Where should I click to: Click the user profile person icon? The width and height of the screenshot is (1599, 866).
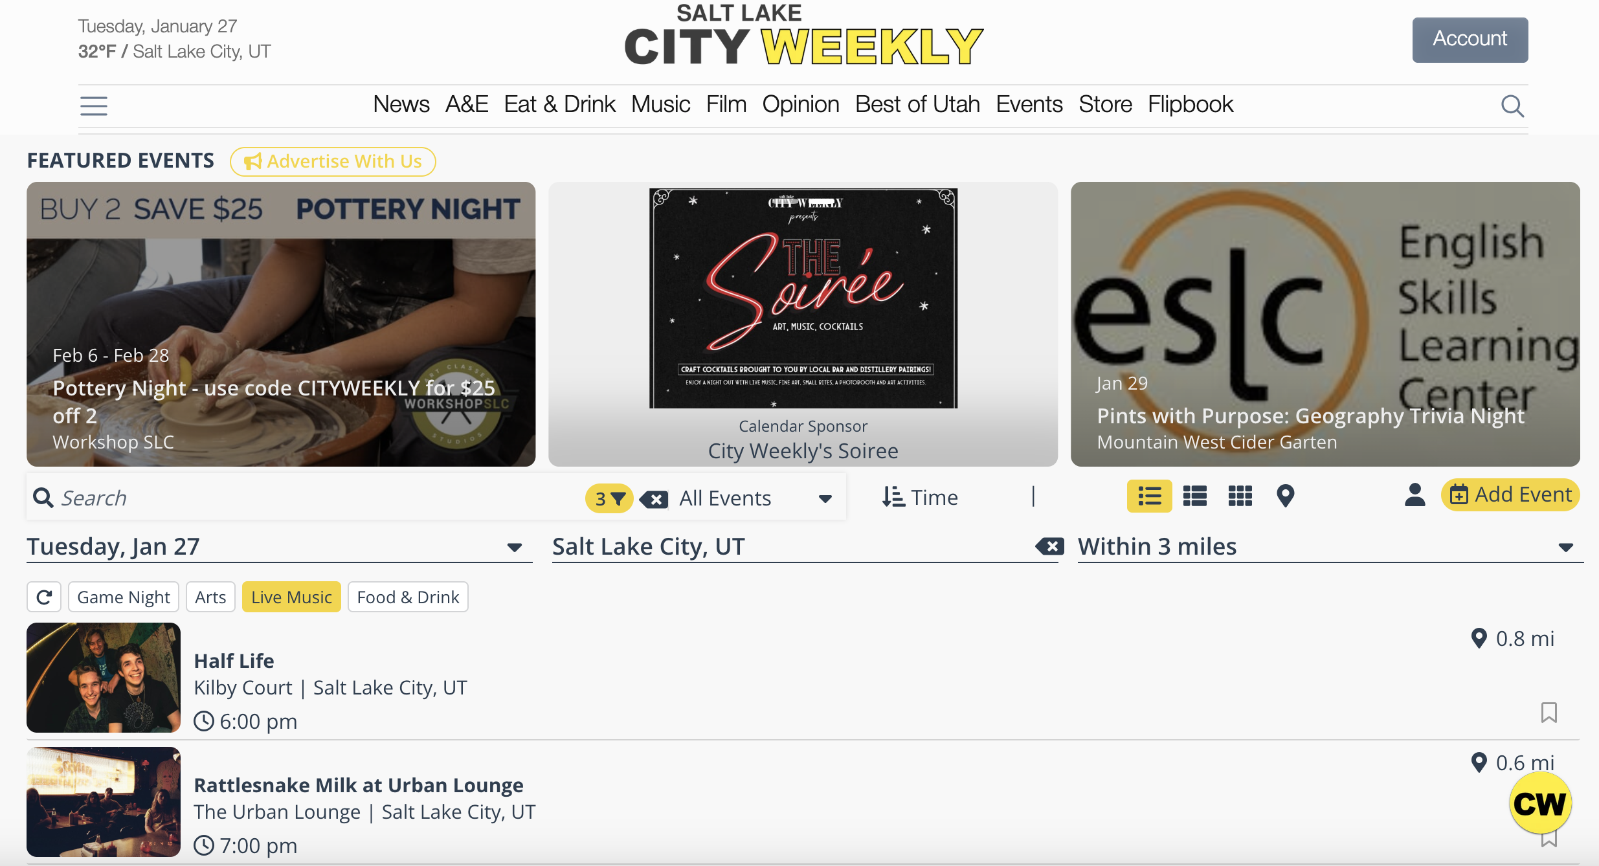[1415, 495]
